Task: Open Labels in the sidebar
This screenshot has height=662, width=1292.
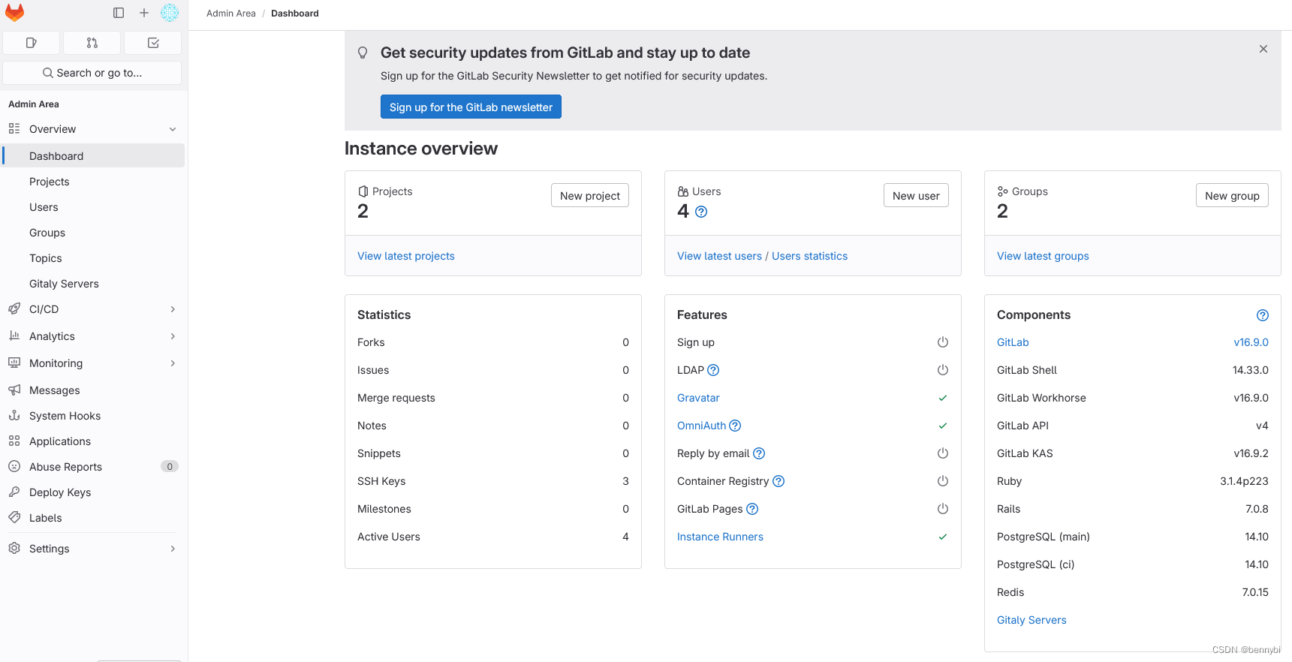Action: tap(94, 518)
